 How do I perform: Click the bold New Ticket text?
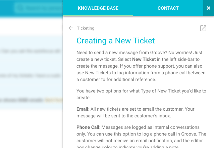tap(144, 59)
